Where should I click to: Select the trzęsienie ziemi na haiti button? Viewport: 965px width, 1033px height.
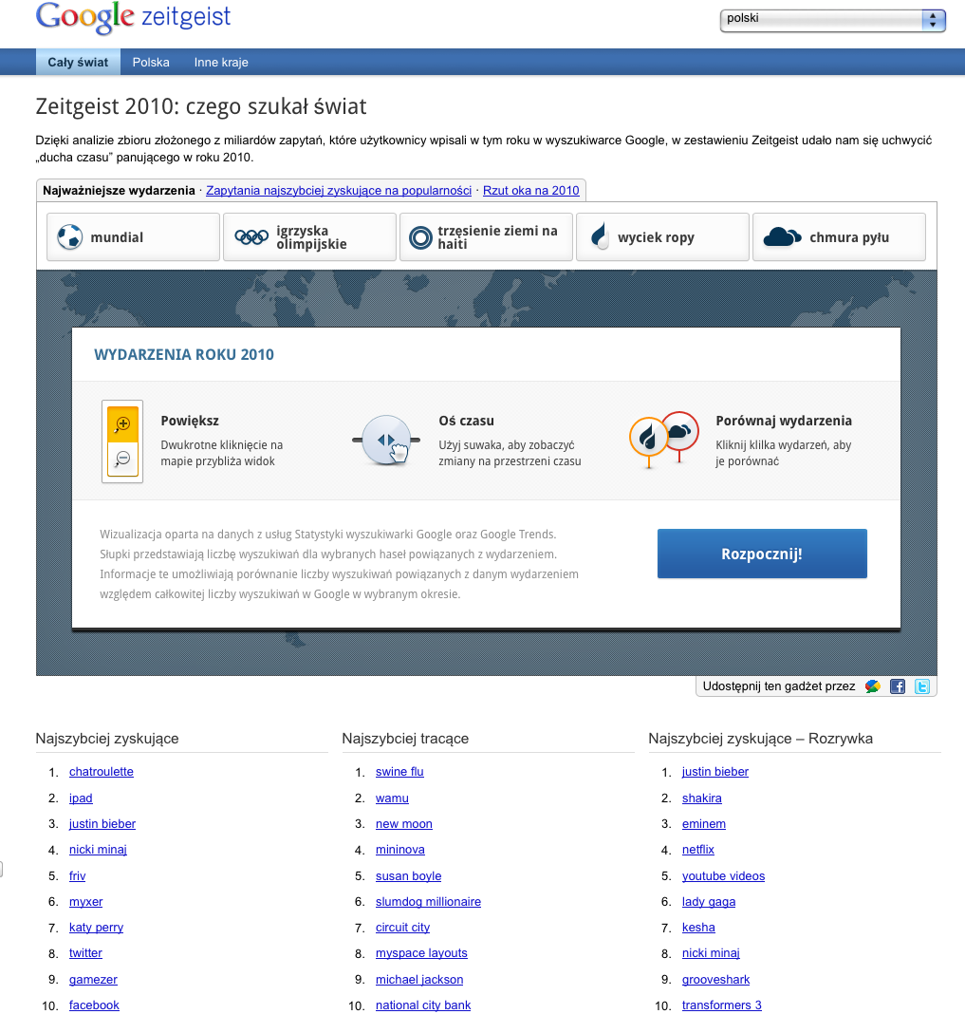486,237
